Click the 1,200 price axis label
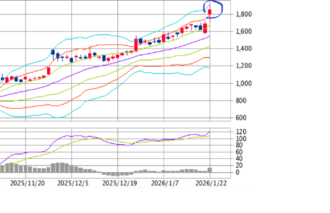The width and height of the screenshot is (330, 213). tap(244, 66)
